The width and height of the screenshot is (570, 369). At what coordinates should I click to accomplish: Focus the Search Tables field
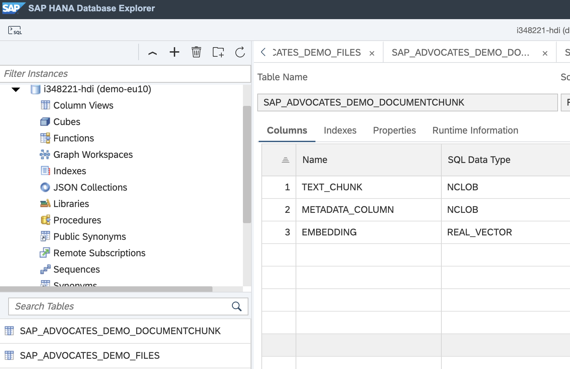(x=128, y=306)
